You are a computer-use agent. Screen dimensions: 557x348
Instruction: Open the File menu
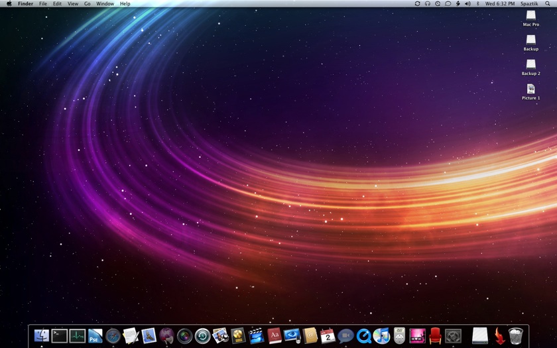(x=43, y=4)
